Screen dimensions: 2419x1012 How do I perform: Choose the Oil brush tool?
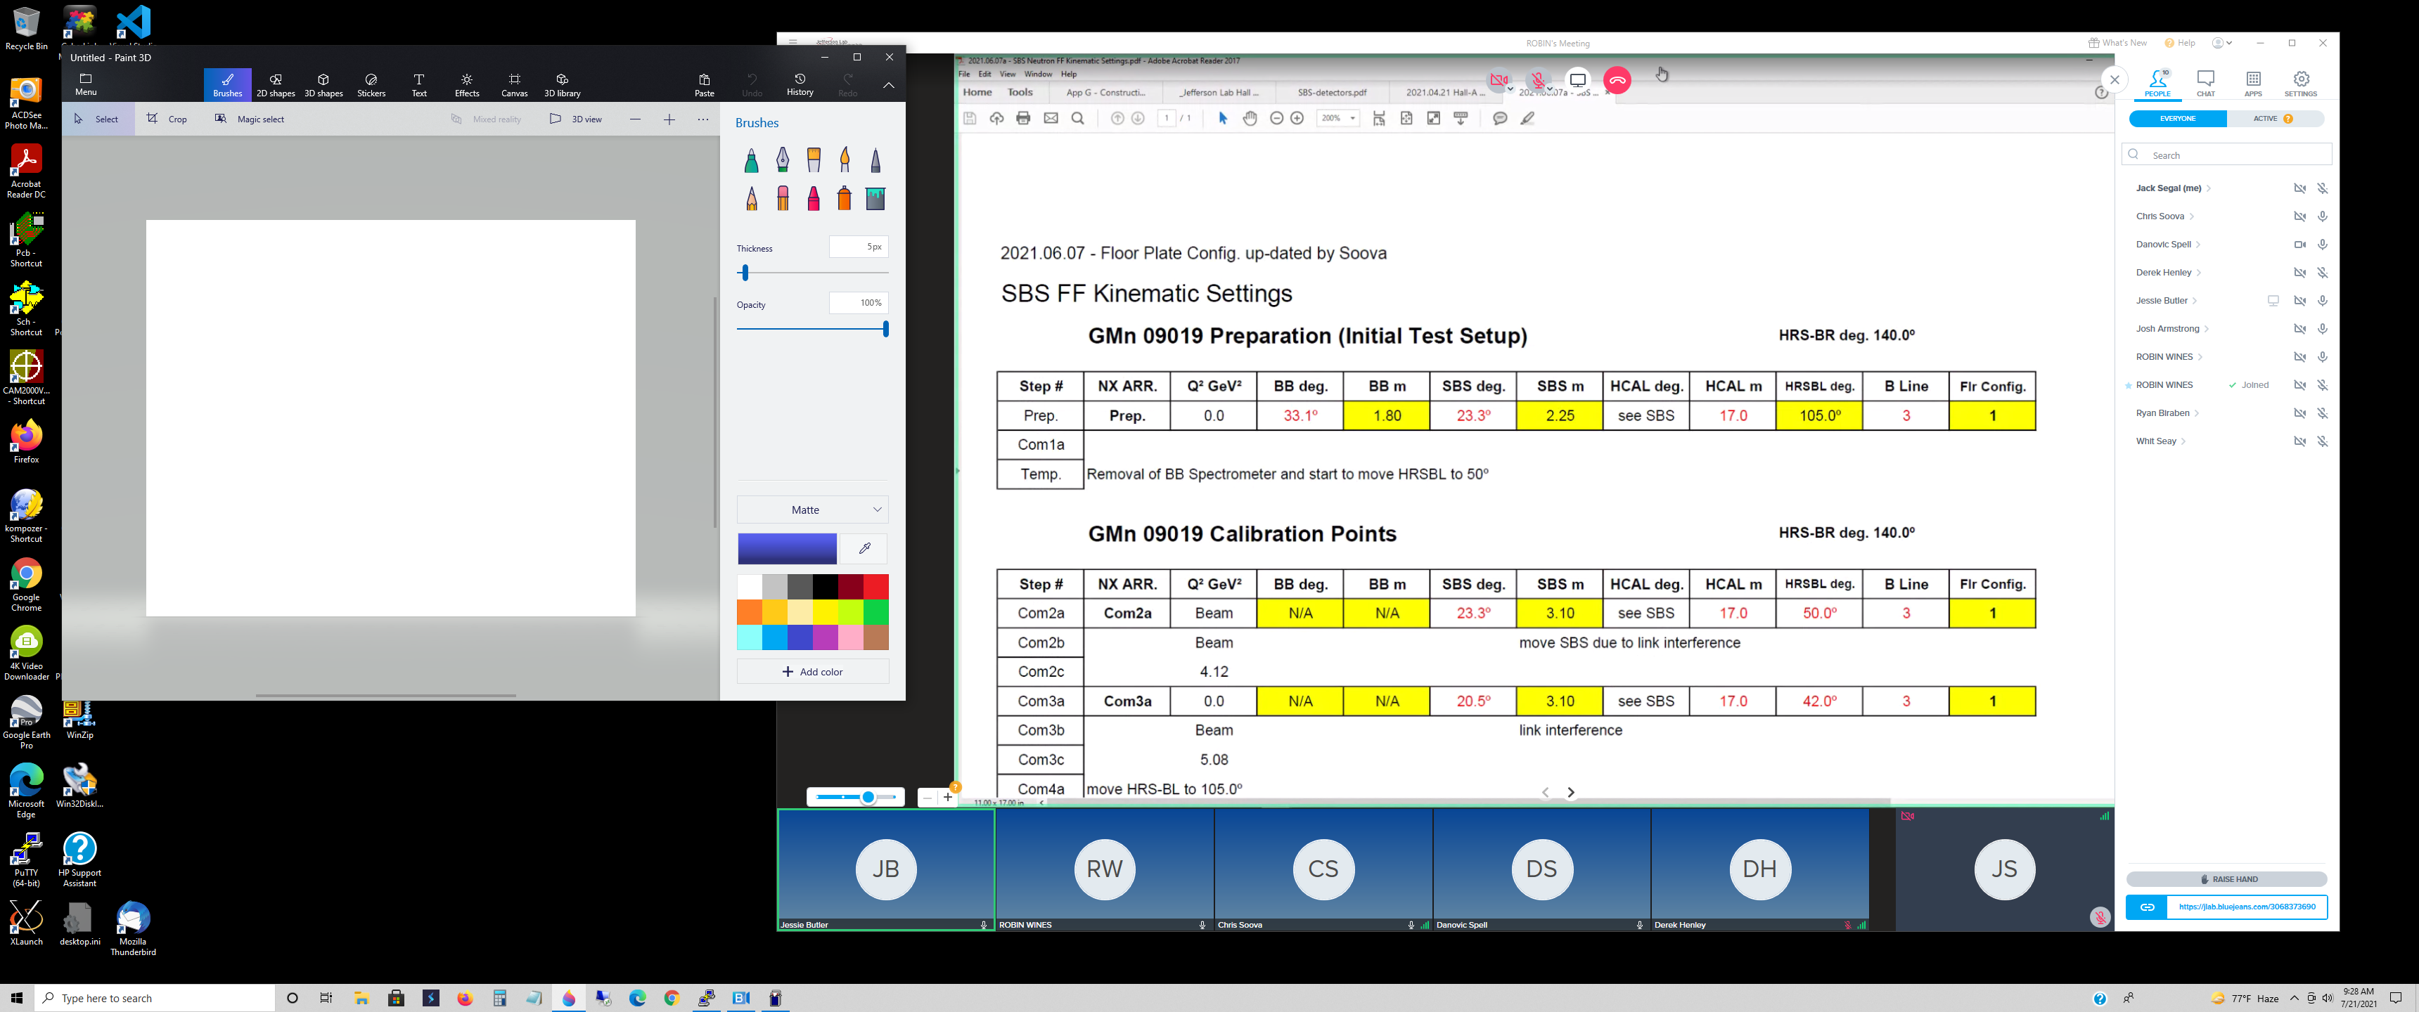coord(813,160)
